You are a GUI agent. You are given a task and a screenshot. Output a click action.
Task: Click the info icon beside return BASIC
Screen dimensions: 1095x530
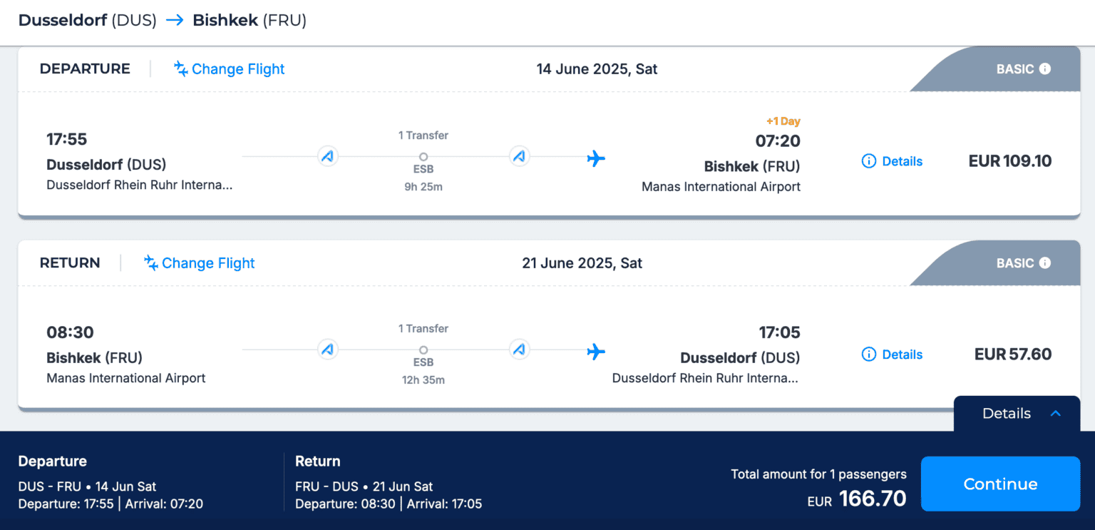click(x=1045, y=263)
